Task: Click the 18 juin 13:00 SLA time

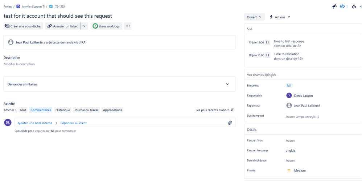Action: click(256, 55)
